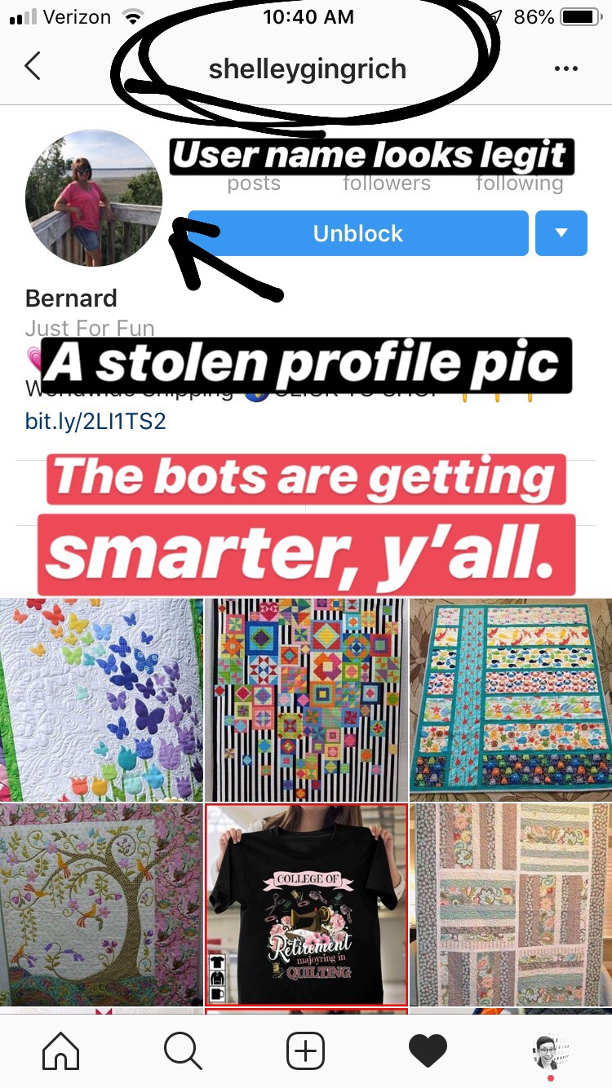Tap the back arrow icon

[33, 66]
